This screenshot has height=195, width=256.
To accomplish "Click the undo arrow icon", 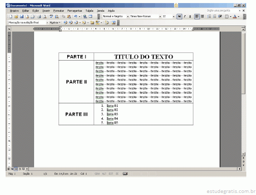I will click(x=76, y=17).
